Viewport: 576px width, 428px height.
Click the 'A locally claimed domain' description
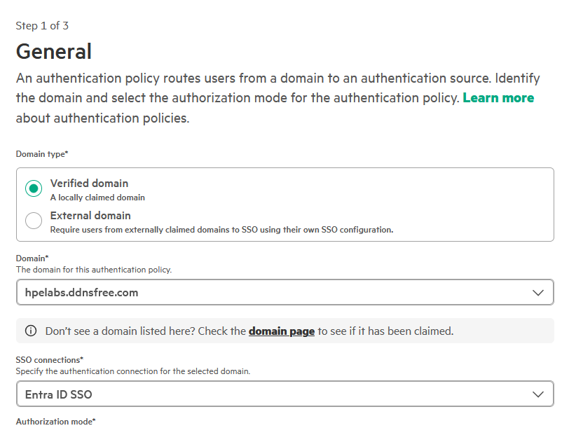[x=97, y=198]
